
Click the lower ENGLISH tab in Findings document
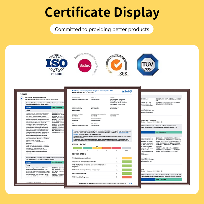tap(38, 162)
